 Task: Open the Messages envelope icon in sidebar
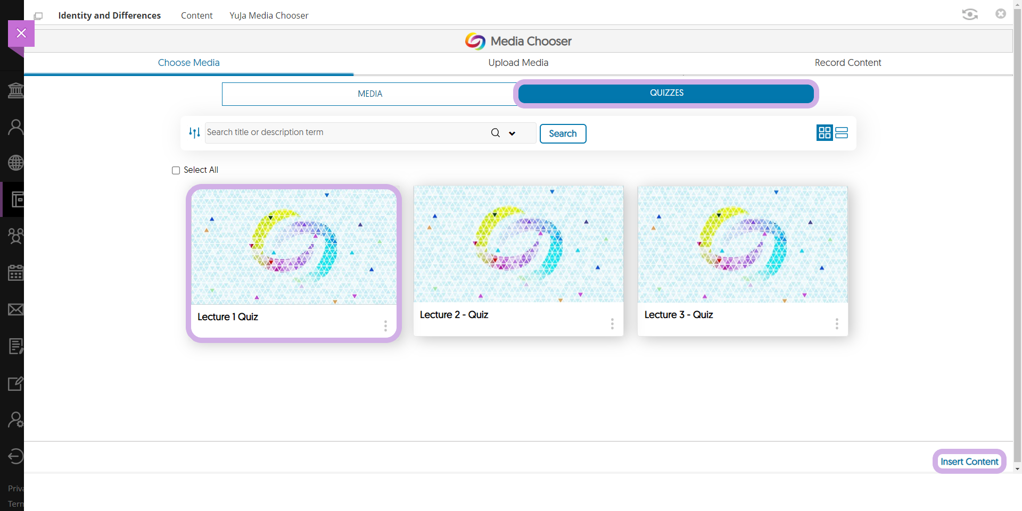15,309
